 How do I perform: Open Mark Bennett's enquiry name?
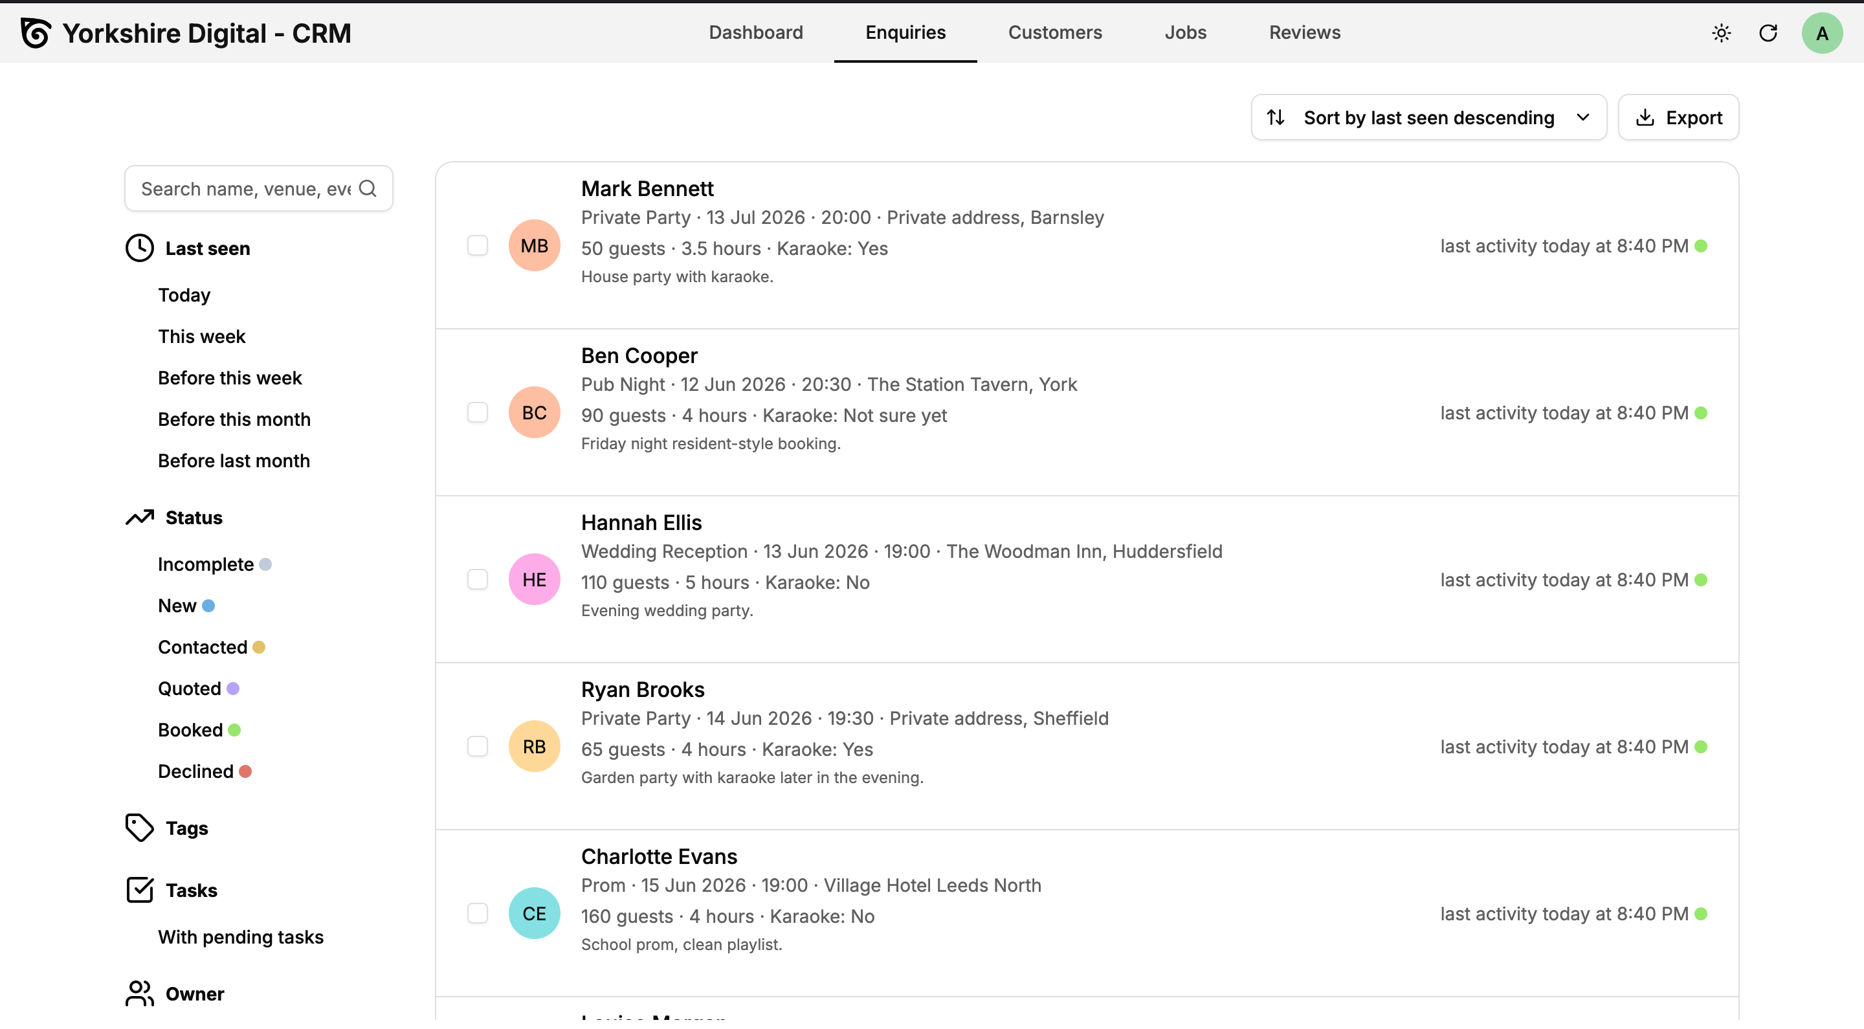pos(647,189)
